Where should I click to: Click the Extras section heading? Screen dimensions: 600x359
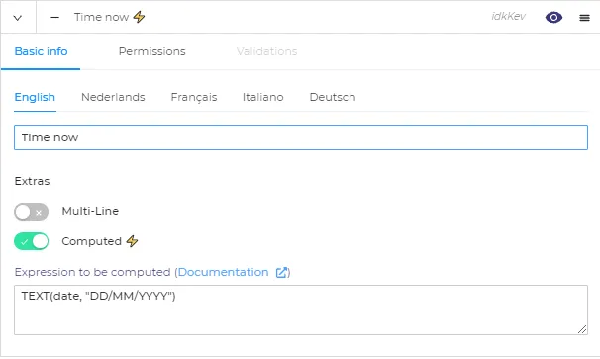pos(32,181)
